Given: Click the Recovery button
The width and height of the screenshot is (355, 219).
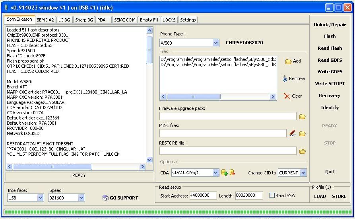Looking at the screenshot, I should [x=330, y=96].
